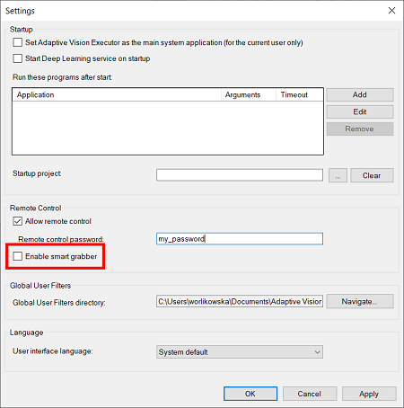Open the startup project browse button with ellipsis
The height and width of the screenshot is (408, 404).
point(338,175)
